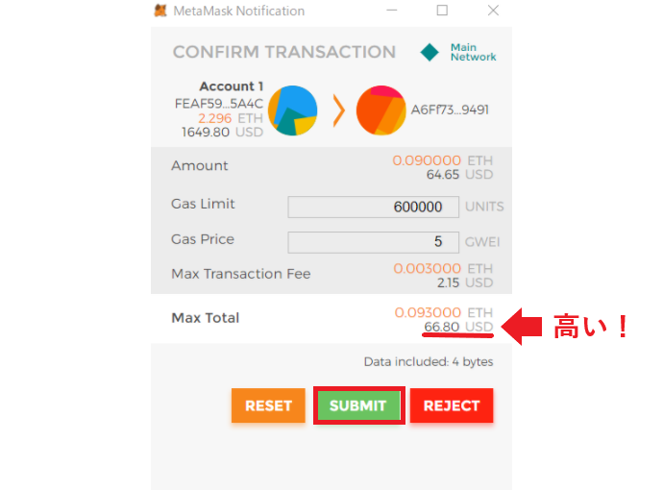Open the Main Network selector label
This screenshot has width=663, height=490.
point(473,53)
